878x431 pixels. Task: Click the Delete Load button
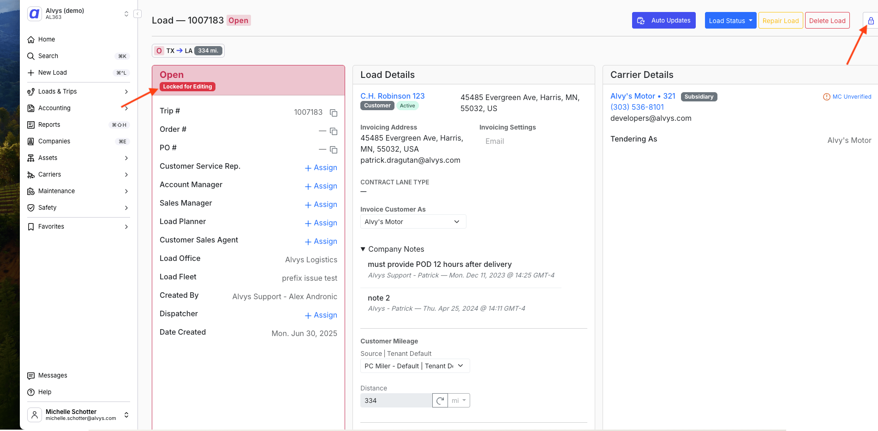[827, 21]
